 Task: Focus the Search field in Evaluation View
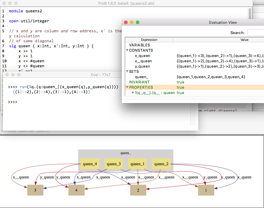pyautogui.click(x=255, y=33)
